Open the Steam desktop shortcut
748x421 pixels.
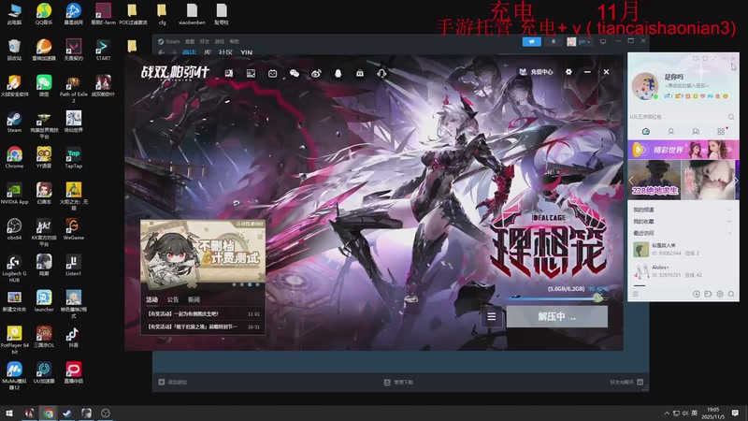tap(14, 122)
